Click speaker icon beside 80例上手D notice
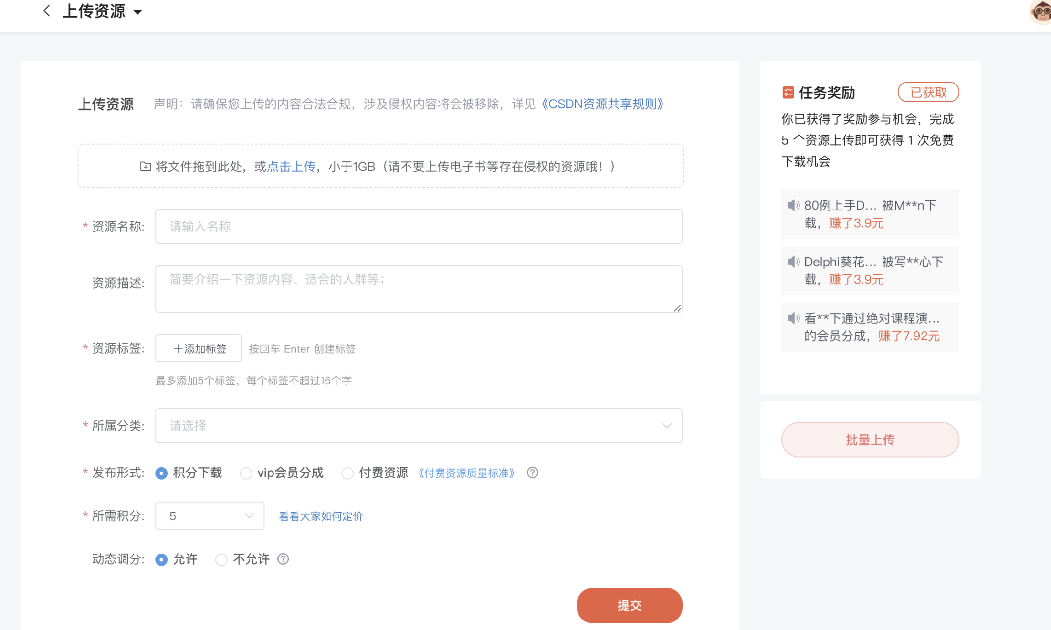This screenshot has height=630, width=1051. pos(793,206)
